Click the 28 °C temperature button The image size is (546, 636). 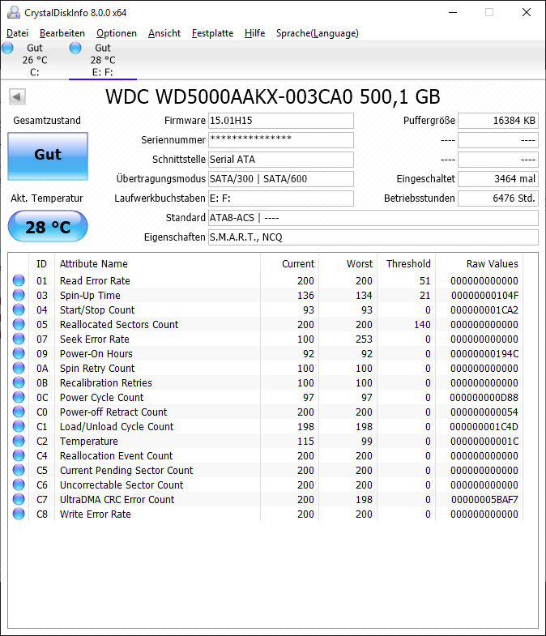pos(48,226)
